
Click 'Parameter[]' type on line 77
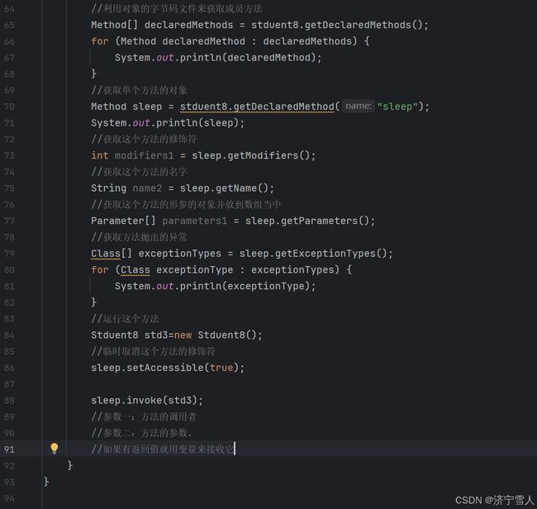[123, 221]
